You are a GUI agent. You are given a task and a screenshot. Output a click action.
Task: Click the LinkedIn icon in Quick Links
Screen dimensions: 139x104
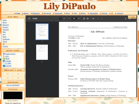[4, 61]
